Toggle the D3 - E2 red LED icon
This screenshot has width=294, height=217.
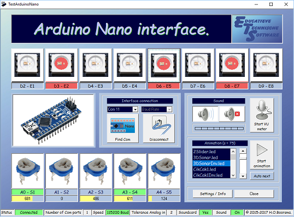point(61,65)
